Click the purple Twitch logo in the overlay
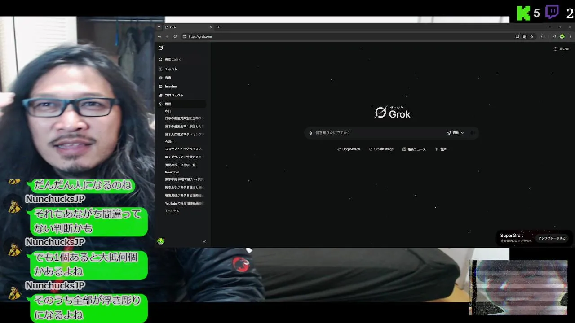 (x=552, y=12)
